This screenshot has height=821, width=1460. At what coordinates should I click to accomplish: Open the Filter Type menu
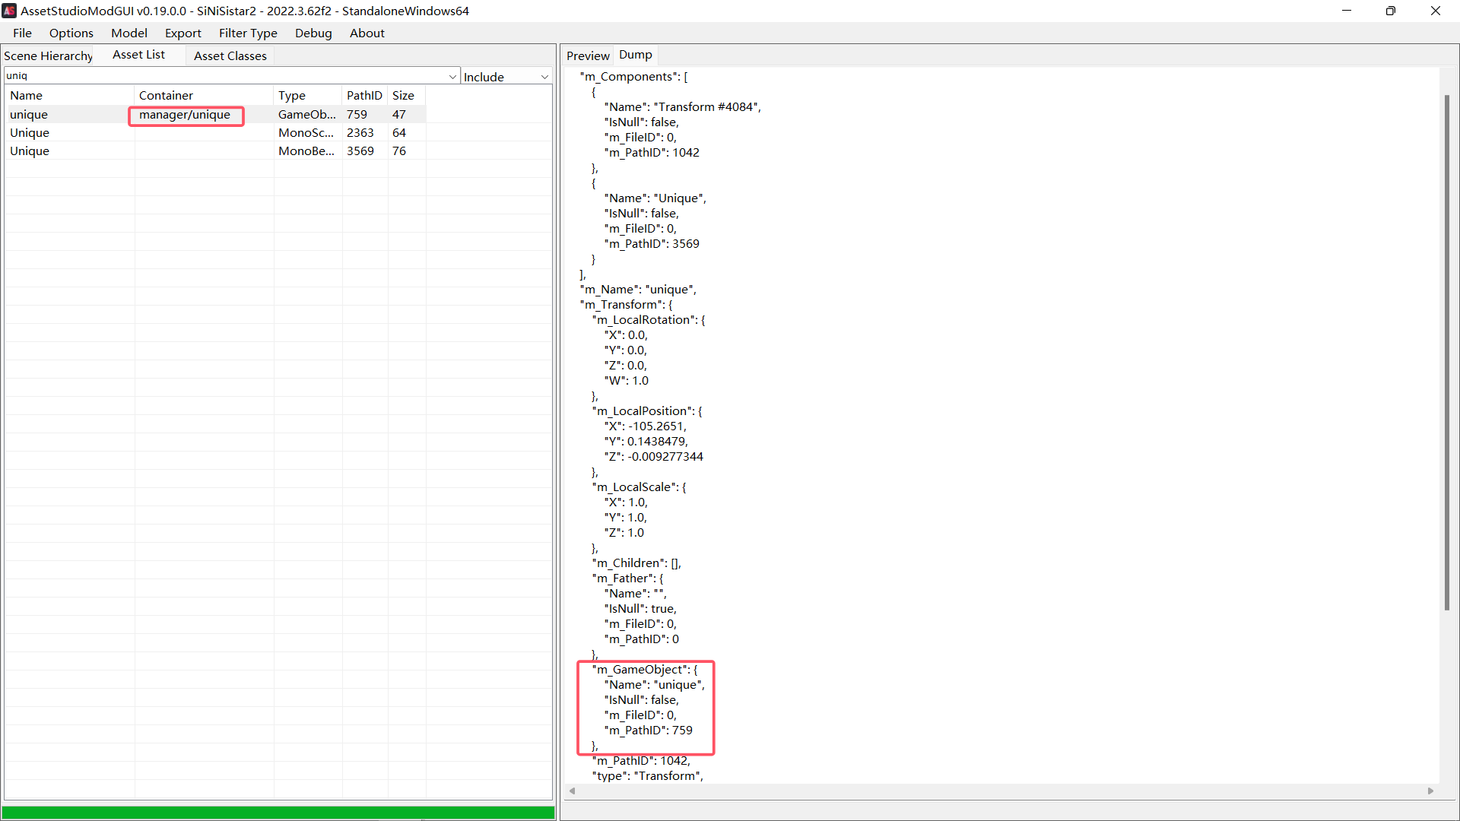(x=248, y=33)
